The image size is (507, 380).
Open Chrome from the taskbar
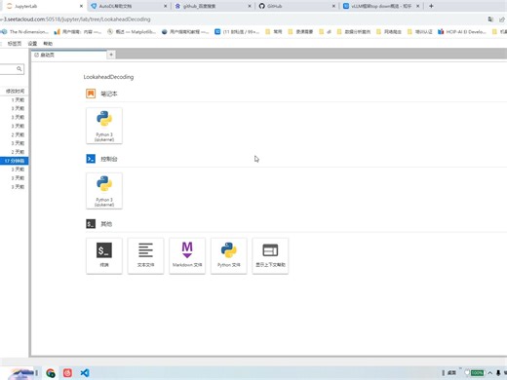51,373
